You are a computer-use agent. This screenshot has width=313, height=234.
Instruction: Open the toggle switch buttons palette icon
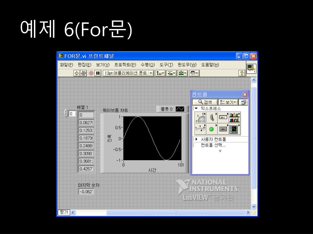(x=212, y=118)
